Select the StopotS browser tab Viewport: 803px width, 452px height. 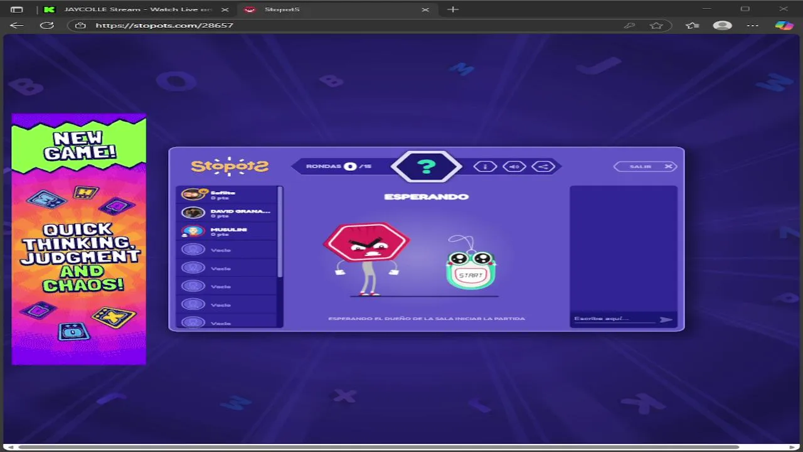(338, 9)
